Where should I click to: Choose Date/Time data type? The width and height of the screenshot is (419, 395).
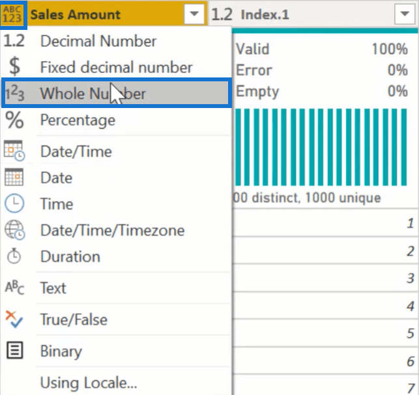coord(116,152)
